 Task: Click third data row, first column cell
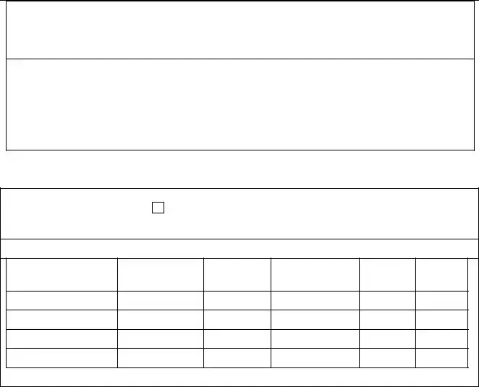[62, 339]
